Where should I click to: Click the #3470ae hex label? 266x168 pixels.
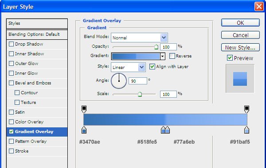click(90, 142)
